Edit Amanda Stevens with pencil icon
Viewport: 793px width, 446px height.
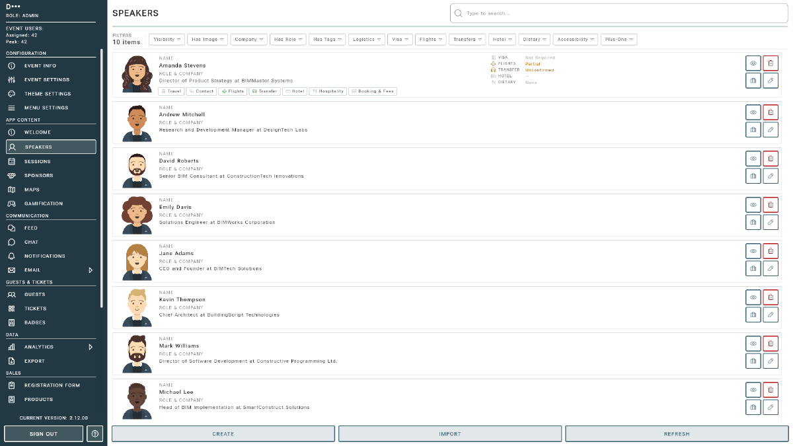771,81
